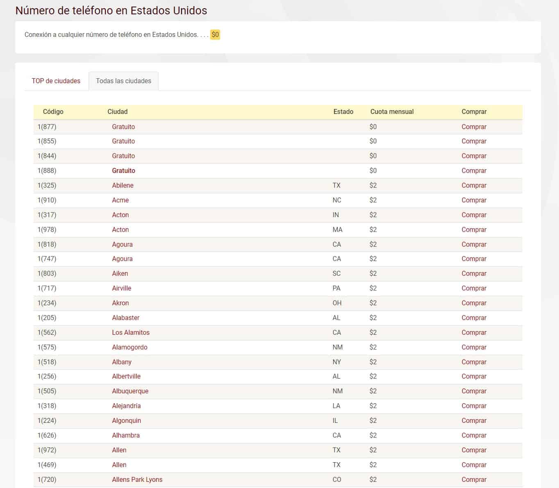This screenshot has width=559, height=488.
Task: Open Algonquin city link
Action: [126, 420]
